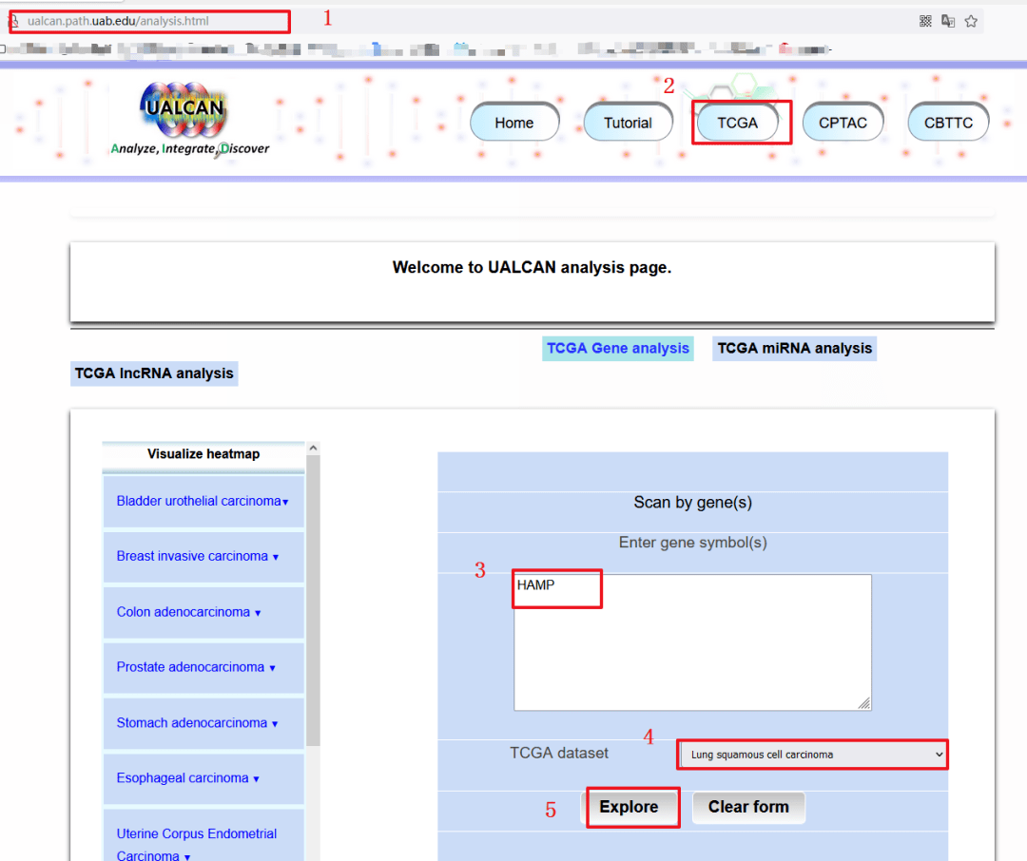Go to the Home page button
Viewport: 1027px width, 861px height.
[x=514, y=123]
